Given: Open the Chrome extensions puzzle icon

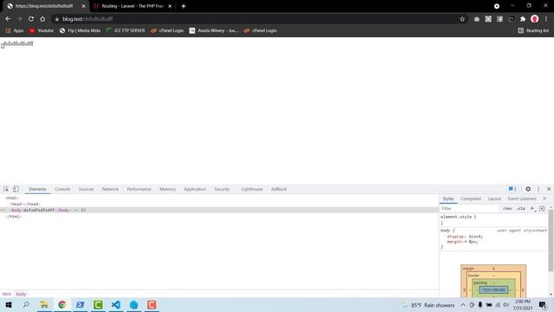Looking at the screenshot, I should click(x=523, y=19).
